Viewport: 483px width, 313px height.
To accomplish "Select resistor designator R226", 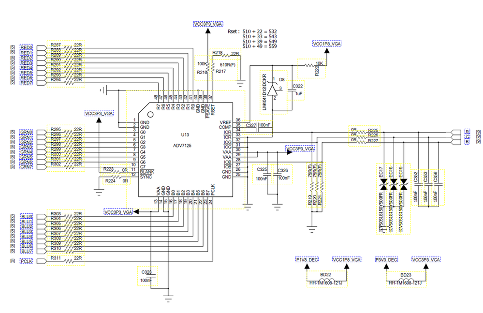I will (x=373, y=135).
